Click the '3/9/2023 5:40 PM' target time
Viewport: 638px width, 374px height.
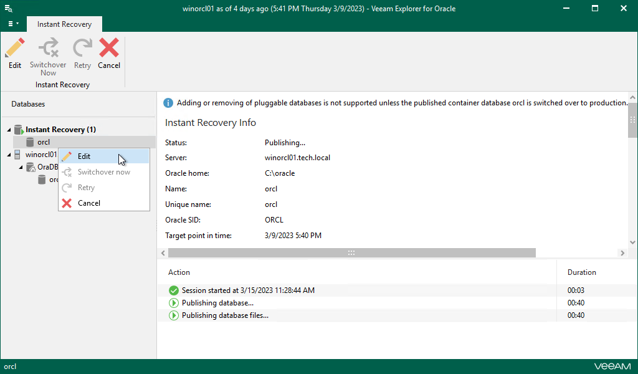pyautogui.click(x=293, y=236)
